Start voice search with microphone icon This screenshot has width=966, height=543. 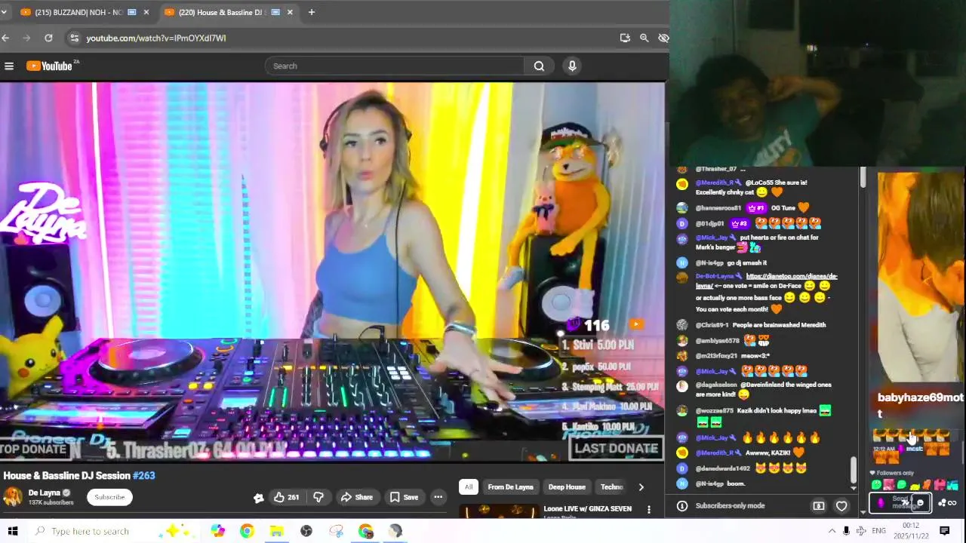tap(572, 66)
